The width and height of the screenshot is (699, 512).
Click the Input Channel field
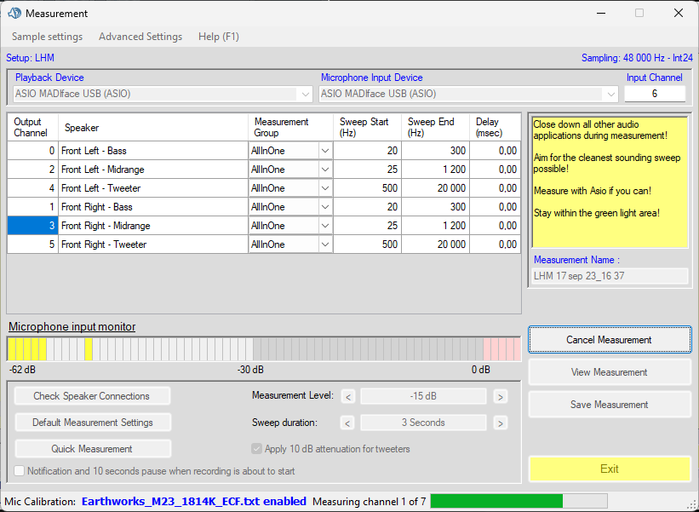coord(654,94)
